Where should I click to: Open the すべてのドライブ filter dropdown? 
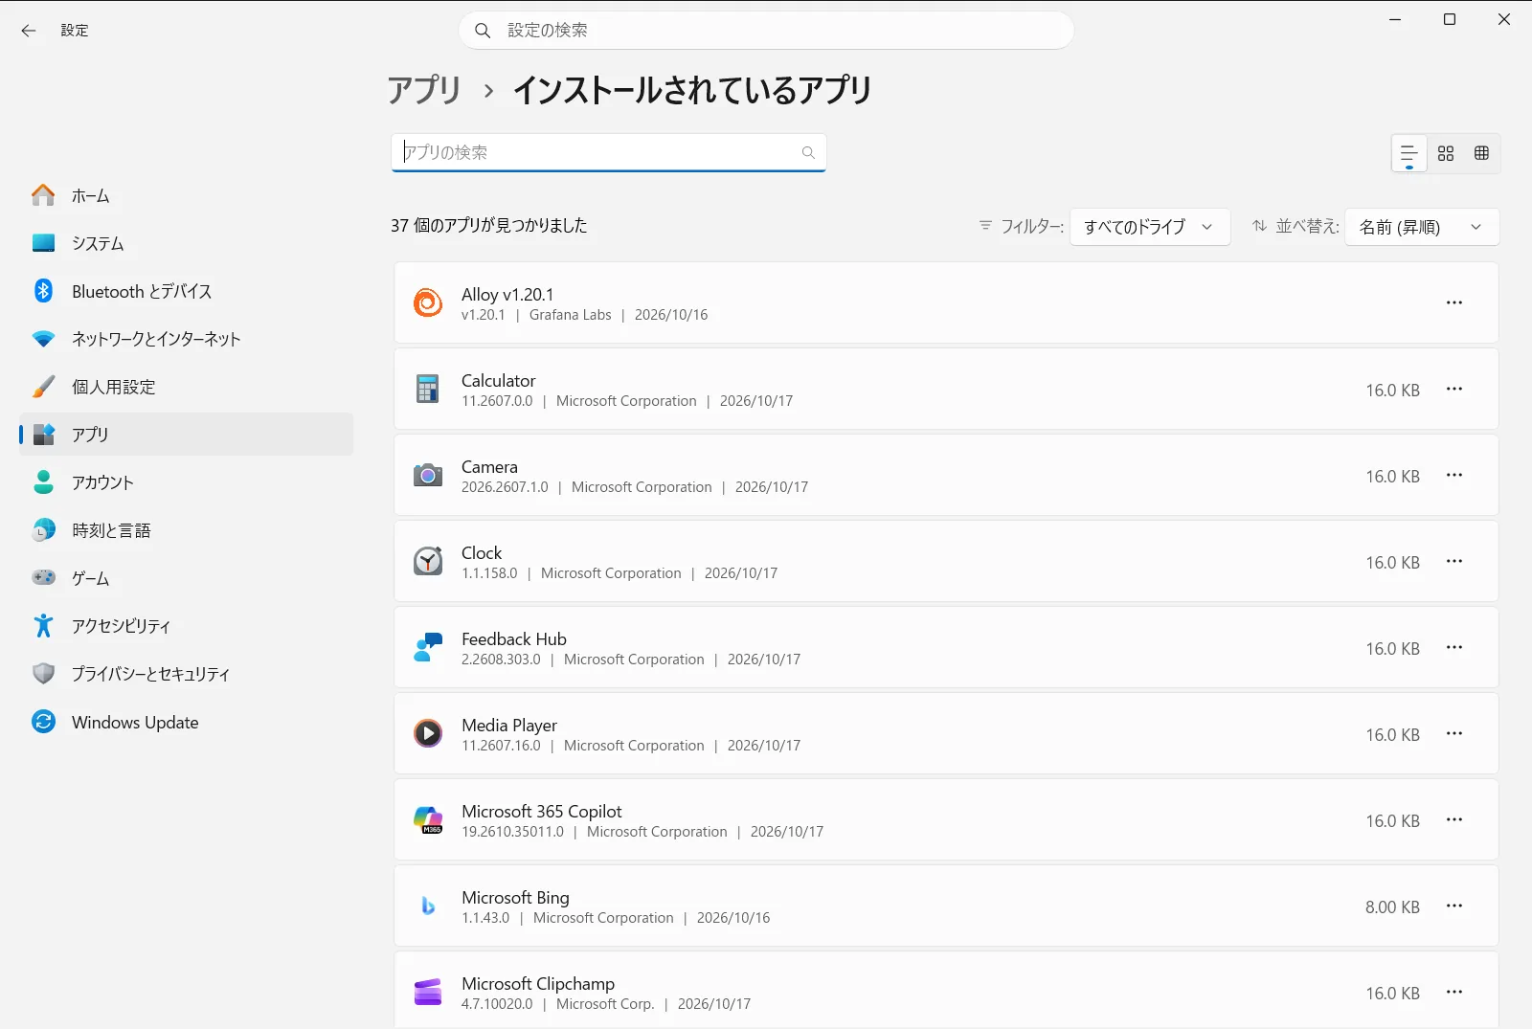pos(1150,227)
